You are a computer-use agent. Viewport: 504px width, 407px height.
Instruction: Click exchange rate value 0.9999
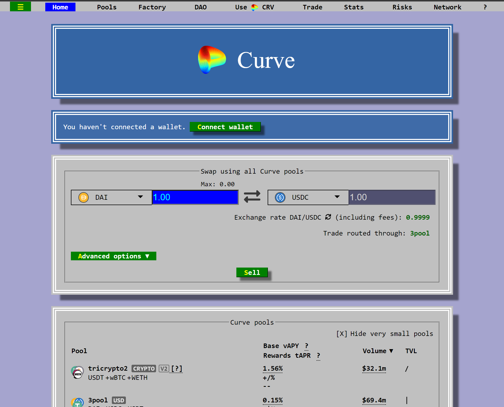[x=418, y=217]
